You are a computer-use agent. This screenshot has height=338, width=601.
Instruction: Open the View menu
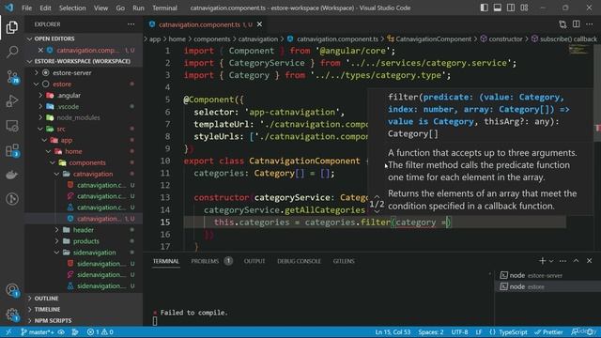(100, 8)
